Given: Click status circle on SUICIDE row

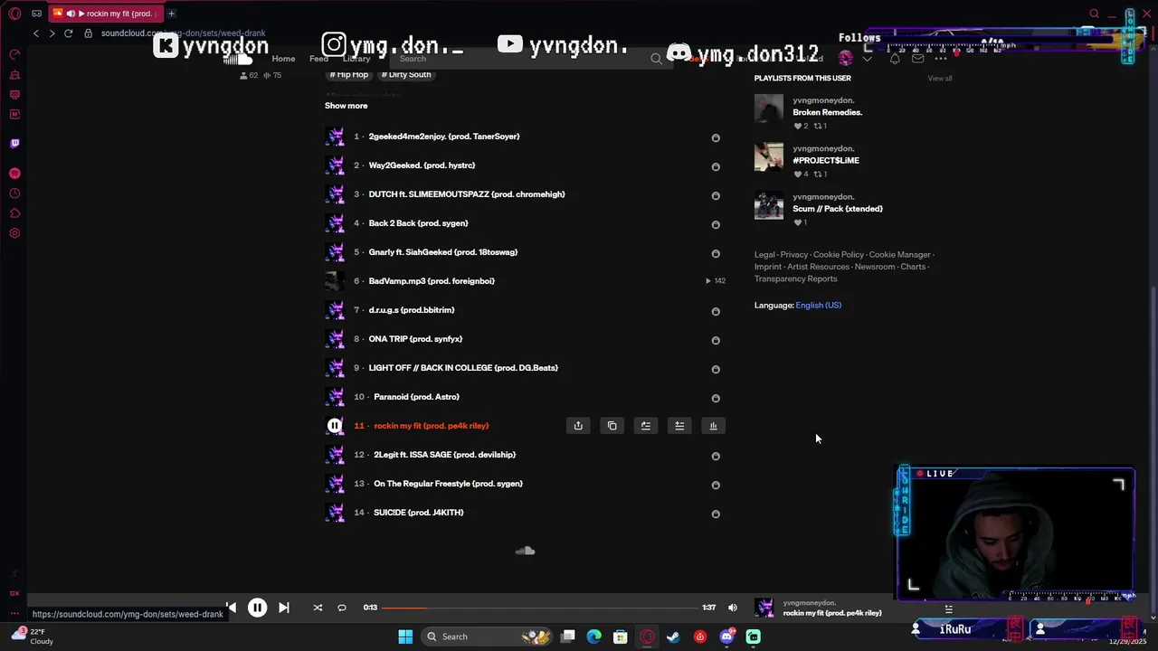Looking at the screenshot, I should point(716,514).
